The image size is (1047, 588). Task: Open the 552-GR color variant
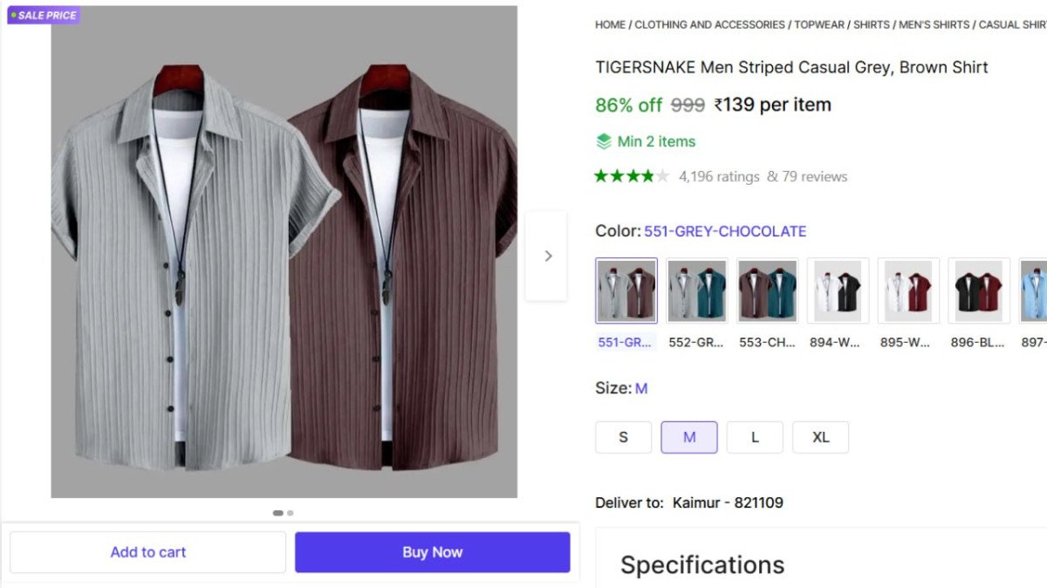click(696, 291)
